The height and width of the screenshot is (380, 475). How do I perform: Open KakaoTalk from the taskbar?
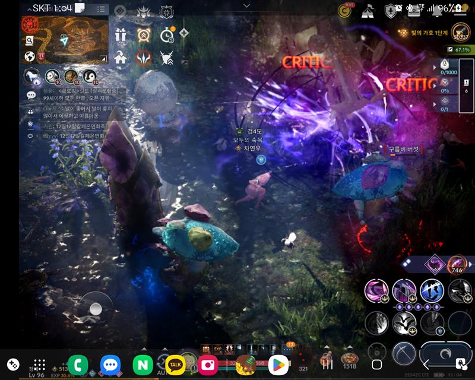pyautogui.click(x=175, y=365)
